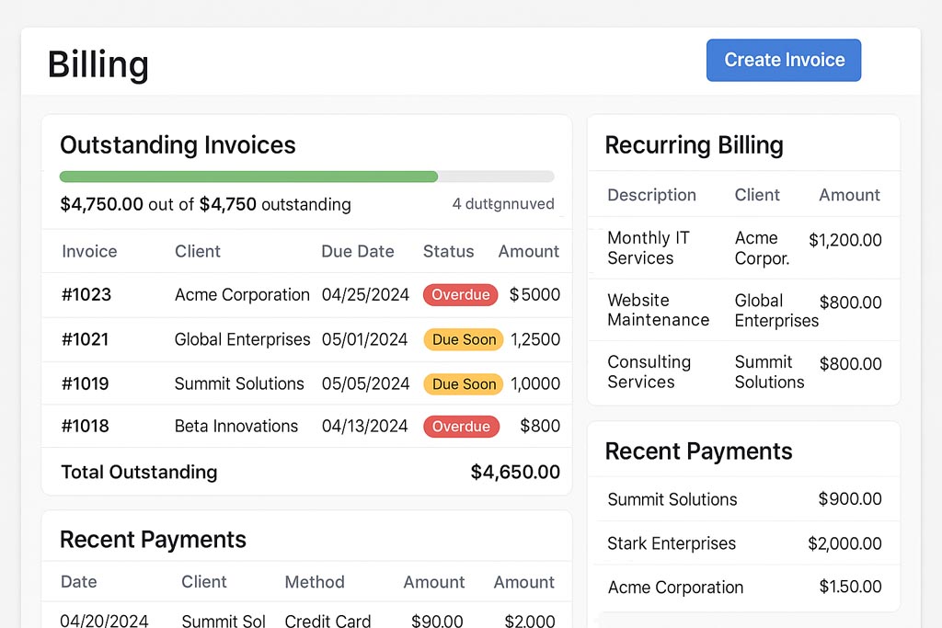Select Global Enterprises in the invoices table
Screen dimensions: 942x628
[242, 339]
